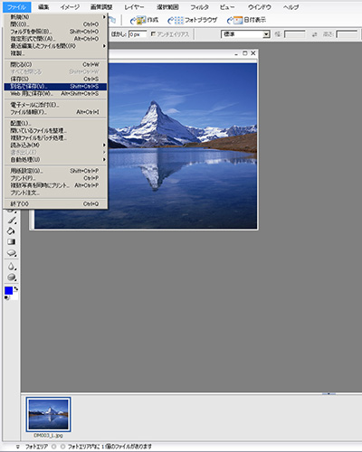Open the 画質調整 menu
The height and width of the screenshot is (452, 362).
[101, 7]
